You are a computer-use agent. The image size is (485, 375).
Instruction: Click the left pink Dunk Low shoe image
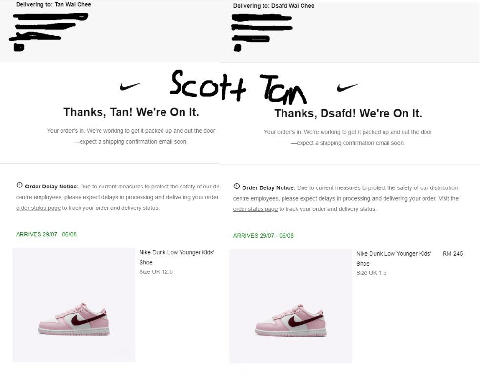pos(74,305)
